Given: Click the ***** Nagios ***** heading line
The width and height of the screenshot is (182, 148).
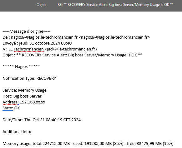Looking at the screenshot, I should tap(21, 66).
